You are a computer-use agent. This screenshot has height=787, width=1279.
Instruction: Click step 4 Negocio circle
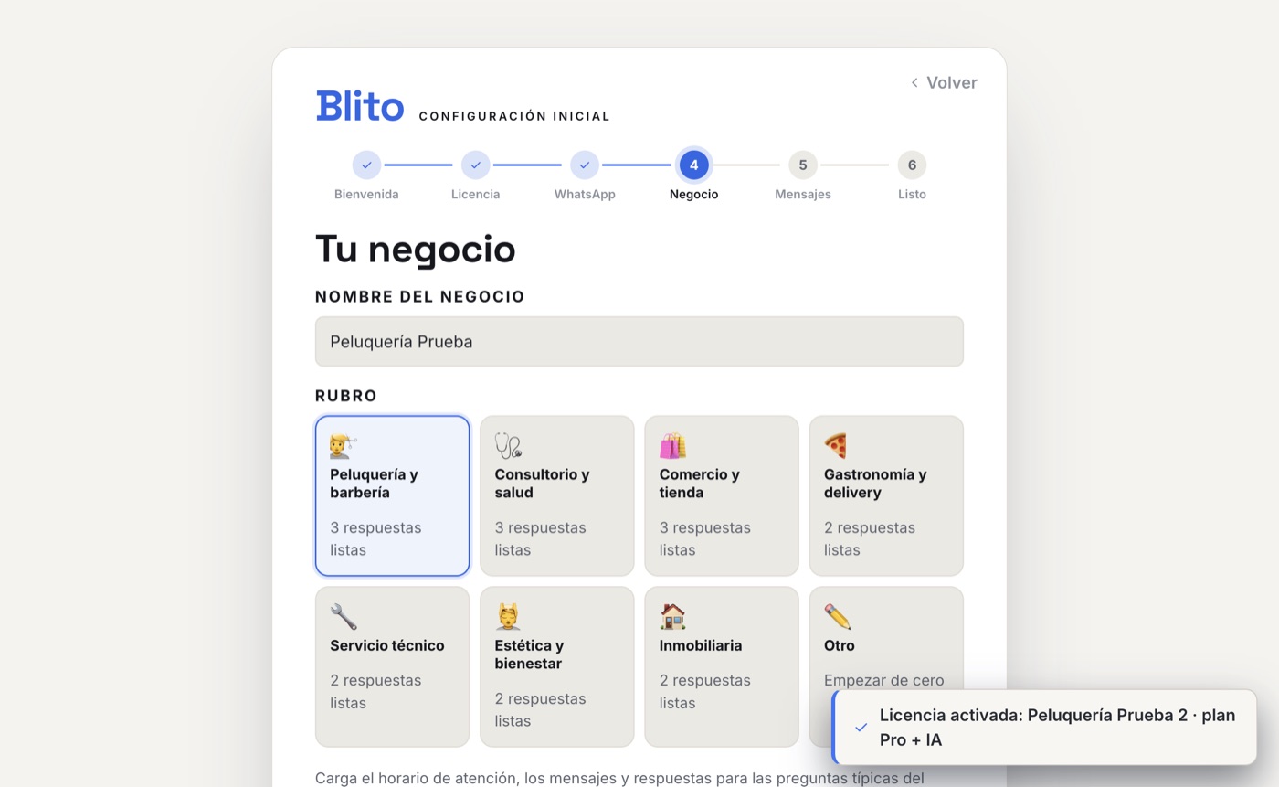[693, 165]
